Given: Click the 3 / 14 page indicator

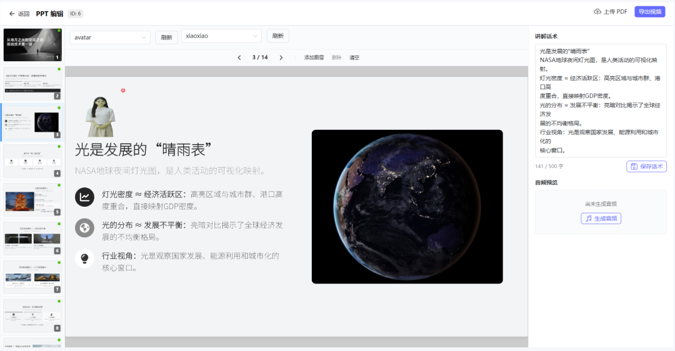Looking at the screenshot, I should [x=260, y=57].
